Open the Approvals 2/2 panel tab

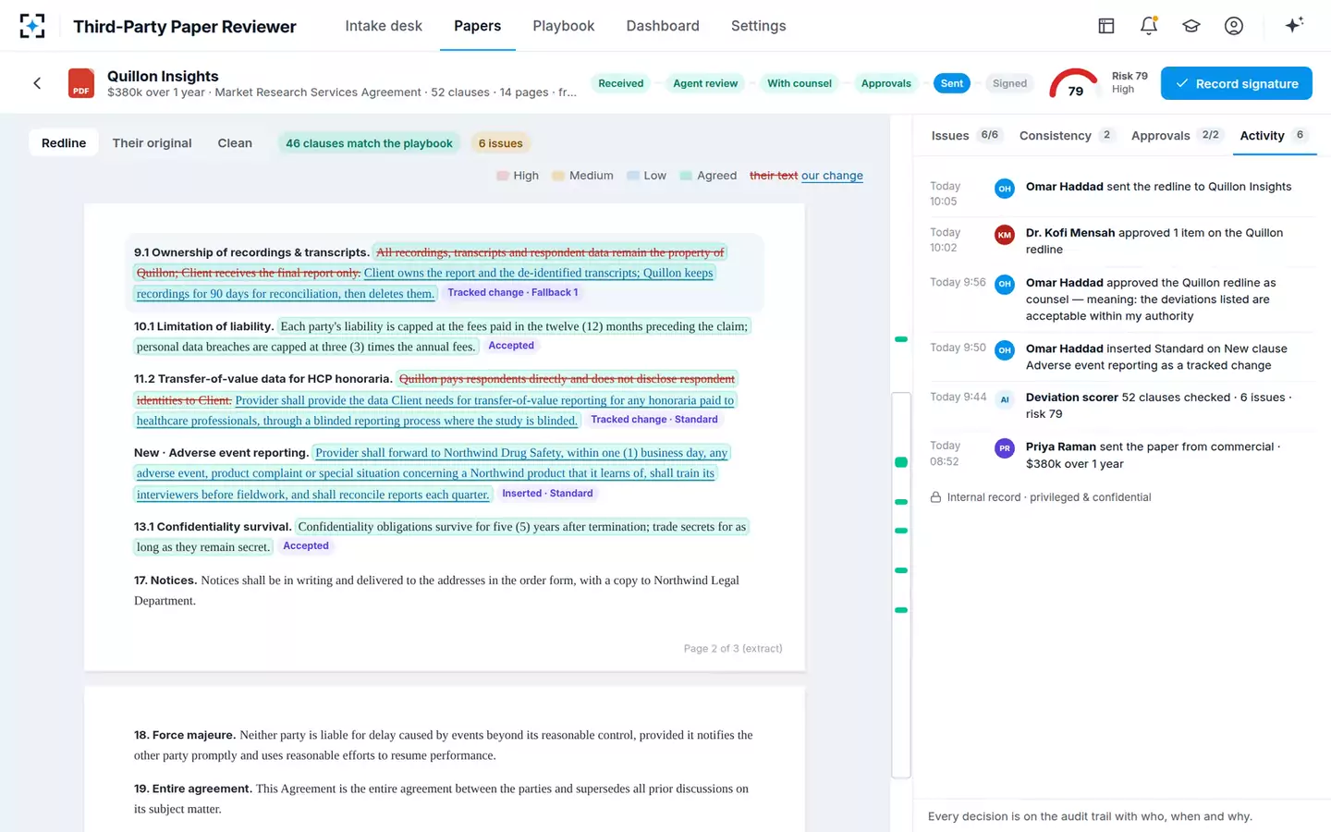click(1177, 135)
